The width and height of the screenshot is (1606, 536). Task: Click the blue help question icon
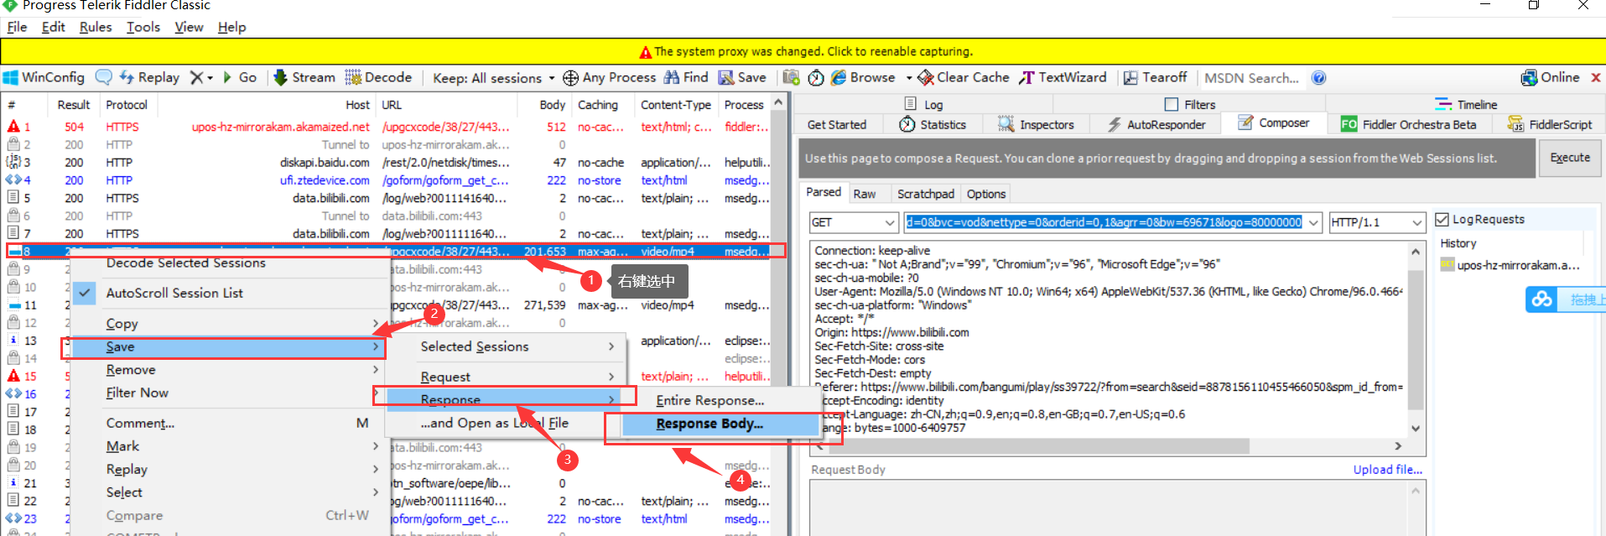pyautogui.click(x=1319, y=78)
